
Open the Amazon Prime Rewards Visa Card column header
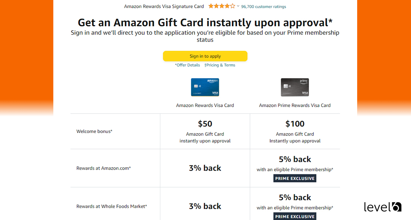295,105
